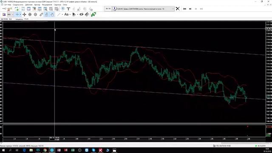Open the fifth menu bar item
Image resolution: width=272 pixels, height=153 pixels.
click(x=47, y=5)
